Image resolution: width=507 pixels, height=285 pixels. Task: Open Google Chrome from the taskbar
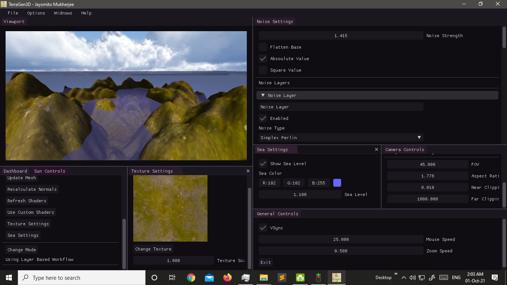click(x=191, y=277)
